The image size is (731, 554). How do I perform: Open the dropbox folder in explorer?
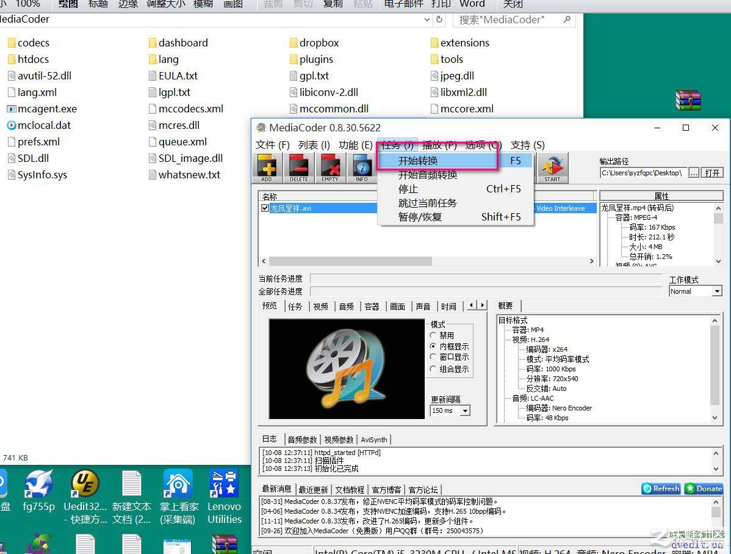coord(314,43)
